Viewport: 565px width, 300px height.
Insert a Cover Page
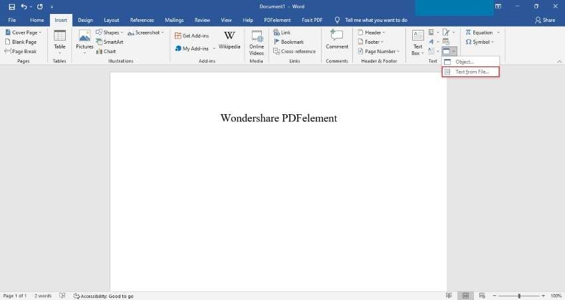(x=23, y=33)
